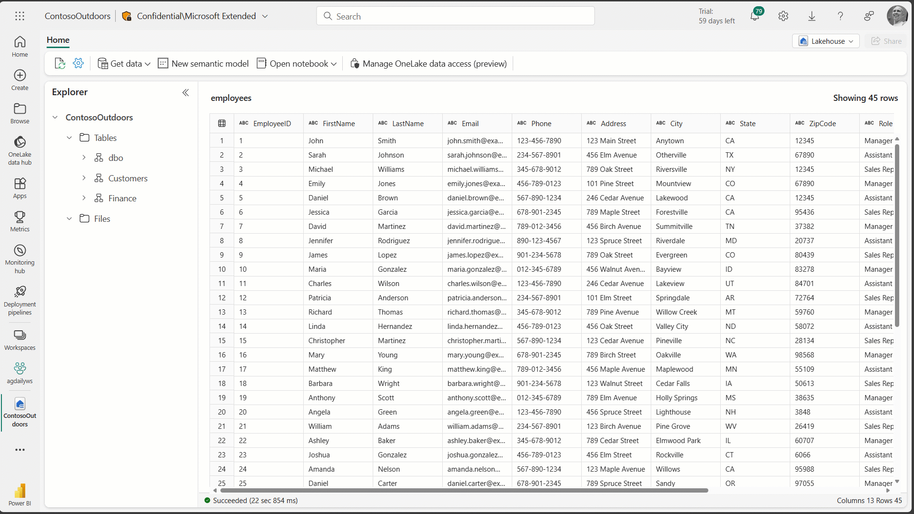Toggle the Explorer panel collapse arrow
This screenshot has width=914, height=514.
(186, 92)
